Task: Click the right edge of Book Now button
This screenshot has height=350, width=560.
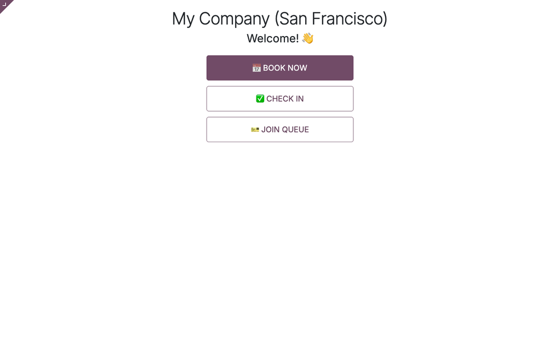Action: (x=351, y=68)
